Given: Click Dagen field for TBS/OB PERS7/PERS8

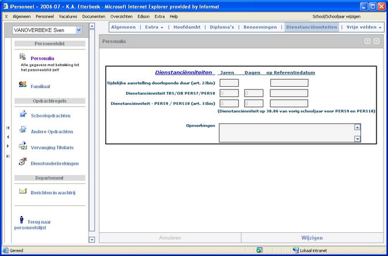Looking at the screenshot, I should [254, 93].
